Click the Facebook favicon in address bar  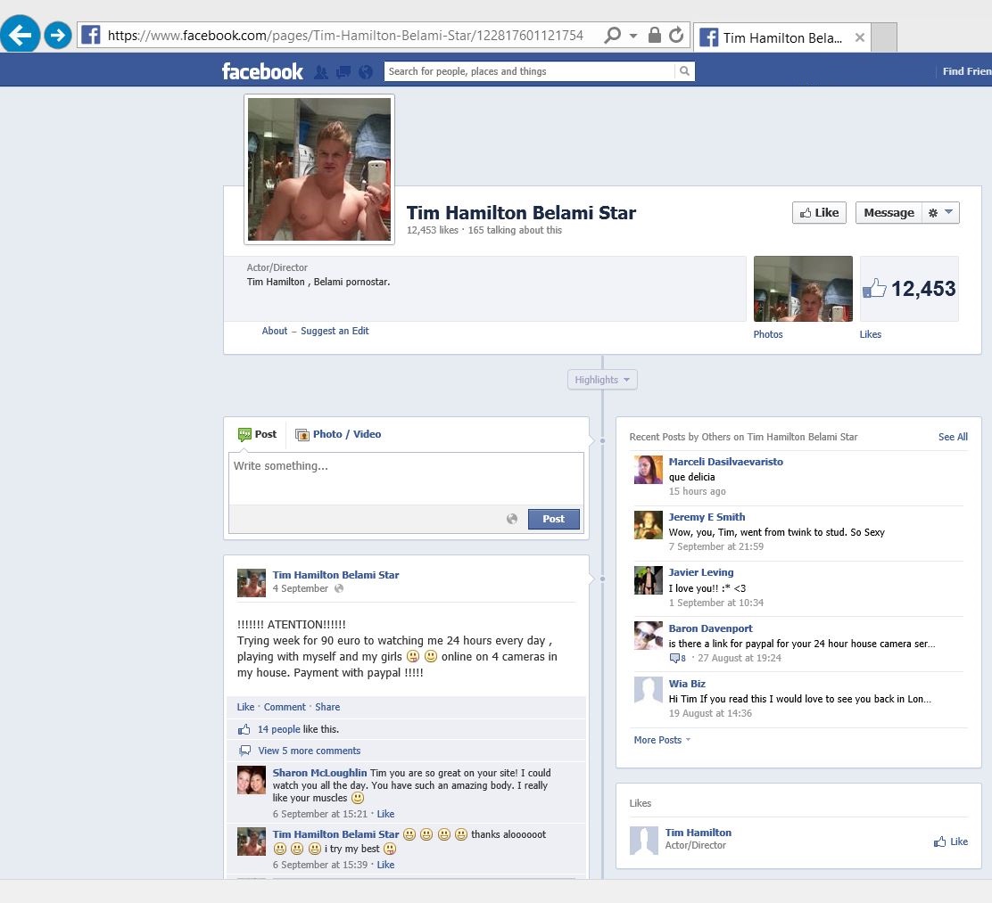[90, 35]
